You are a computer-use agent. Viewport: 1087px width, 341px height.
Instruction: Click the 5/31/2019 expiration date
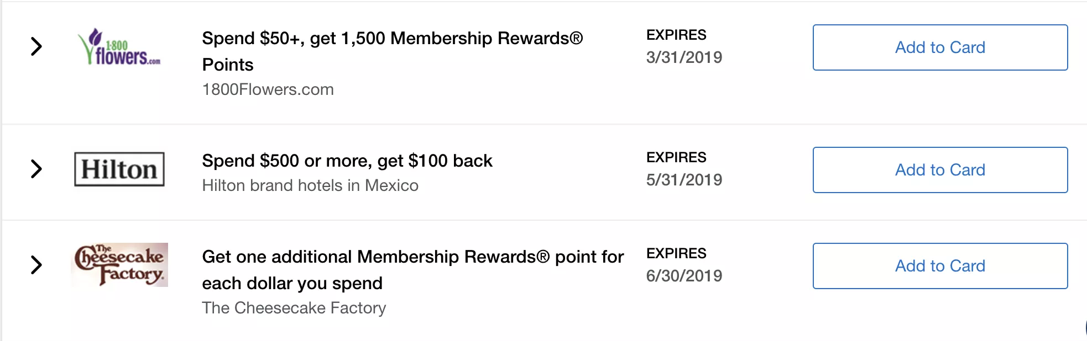tap(684, 179)
